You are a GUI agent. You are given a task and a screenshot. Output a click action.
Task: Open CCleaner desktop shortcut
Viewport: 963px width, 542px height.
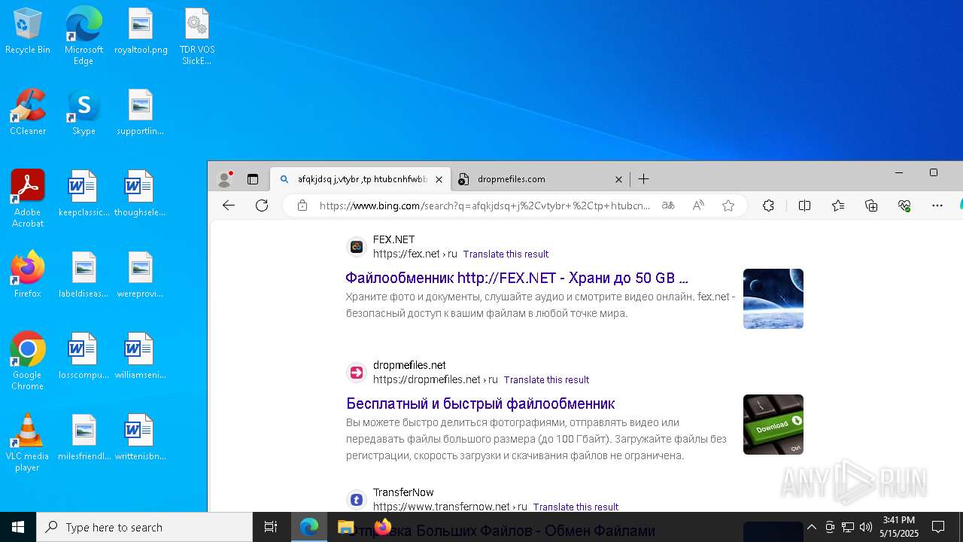click(28, 113)
